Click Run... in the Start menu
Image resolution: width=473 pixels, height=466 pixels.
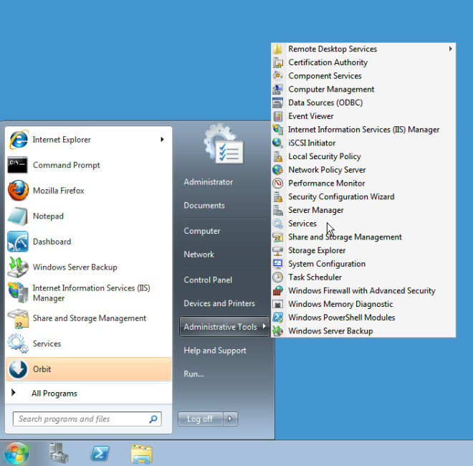(193, 374)
